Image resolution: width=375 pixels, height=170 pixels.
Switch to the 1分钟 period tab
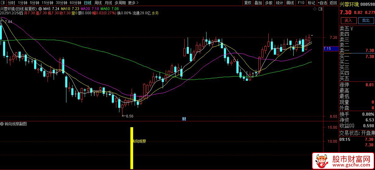[x=22, y=3]
